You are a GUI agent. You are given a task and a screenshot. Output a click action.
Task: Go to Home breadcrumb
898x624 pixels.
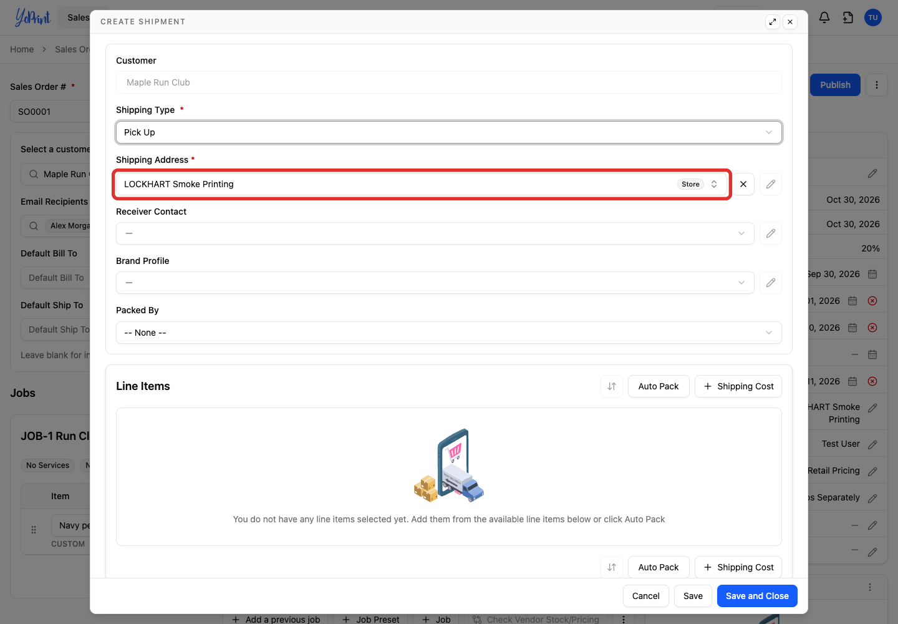tap(22, 49)
